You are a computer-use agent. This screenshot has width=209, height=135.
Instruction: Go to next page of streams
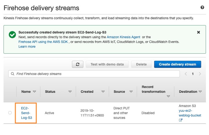200,74
